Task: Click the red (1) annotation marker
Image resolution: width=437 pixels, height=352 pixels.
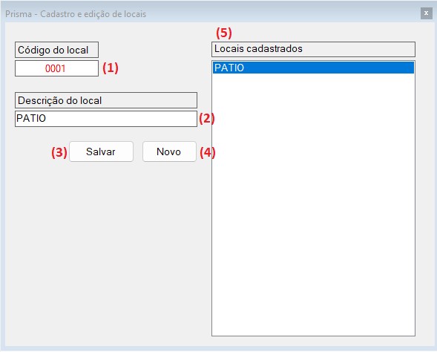Action: tap(111, 68)
